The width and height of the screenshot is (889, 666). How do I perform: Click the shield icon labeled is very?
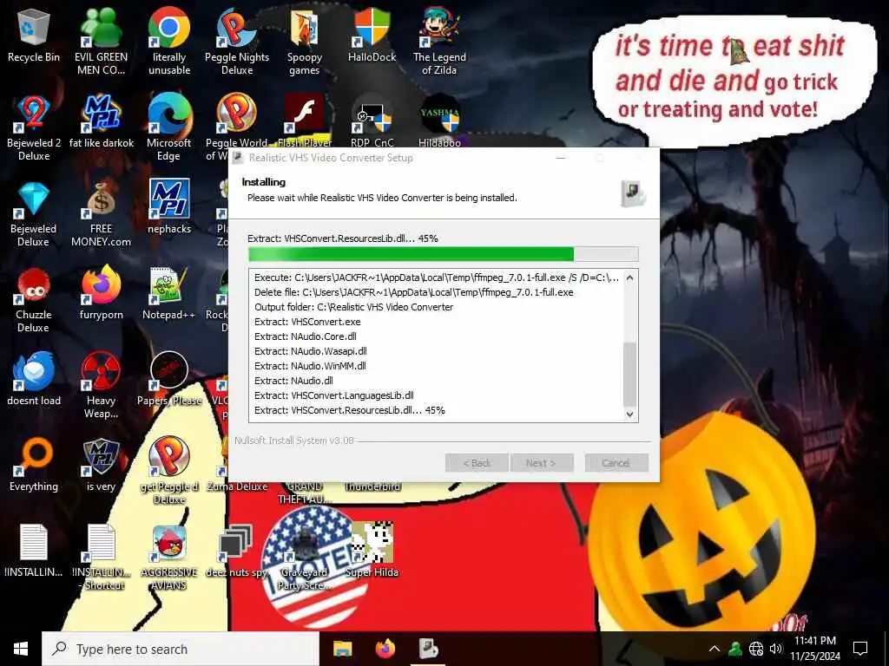click(101, 466)
